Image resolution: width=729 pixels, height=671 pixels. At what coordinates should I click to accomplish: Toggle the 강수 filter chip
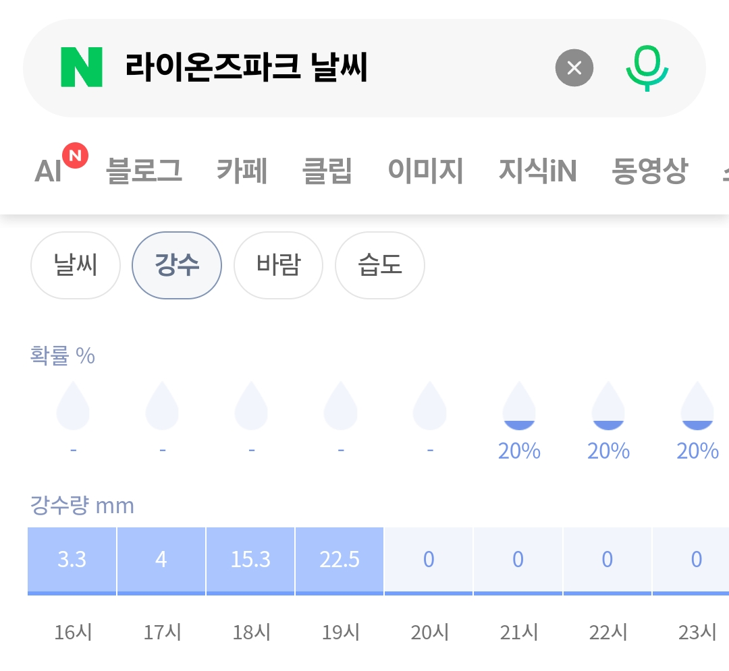point(177,265)
